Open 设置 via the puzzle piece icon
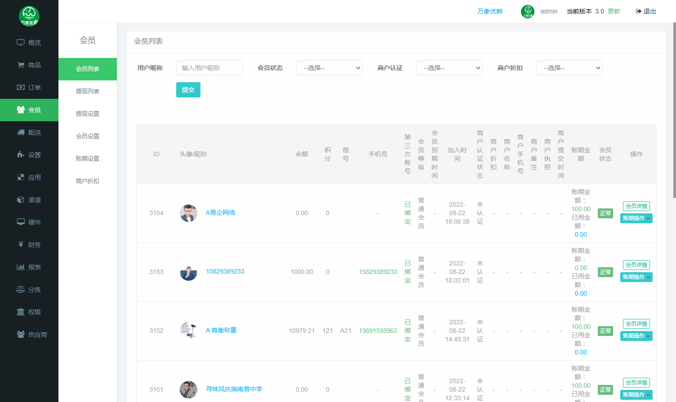Viewport: 676px width, 402px height. (x=21, y=155)
